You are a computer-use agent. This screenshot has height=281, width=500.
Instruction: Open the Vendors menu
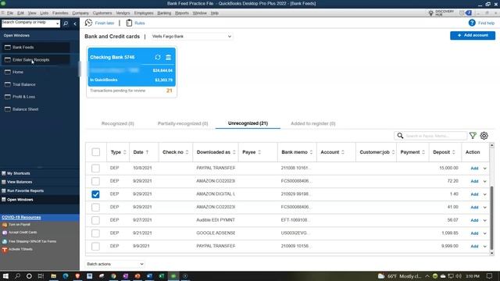tap(123, 13)
